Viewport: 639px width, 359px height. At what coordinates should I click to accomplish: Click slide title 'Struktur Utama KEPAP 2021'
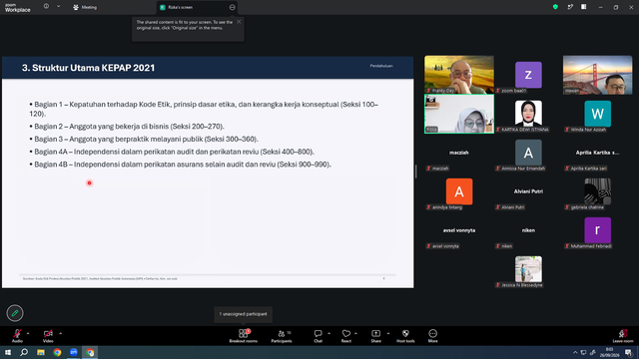89,68
